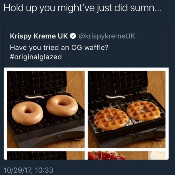Click the 10/29/17, 10:33 timestamp
The height and width of the screenshot is (175, 175).
click(x=29, y=170)
